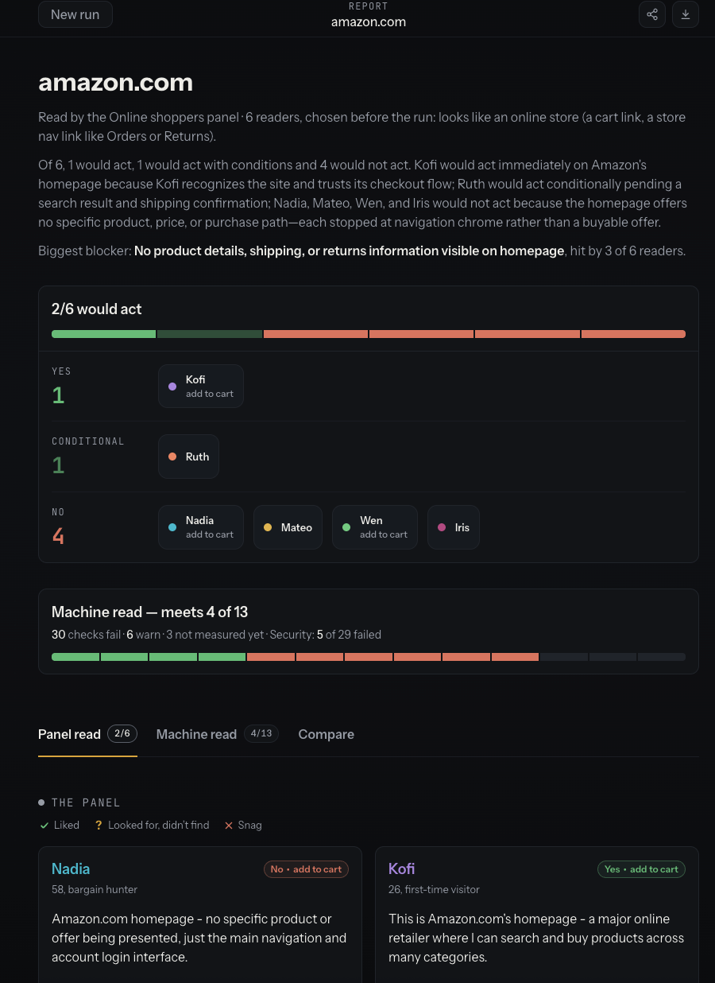Click the 'Liked' legend checkmark
The height and width of the screenshot is (983, 715).
click(44, 826)
